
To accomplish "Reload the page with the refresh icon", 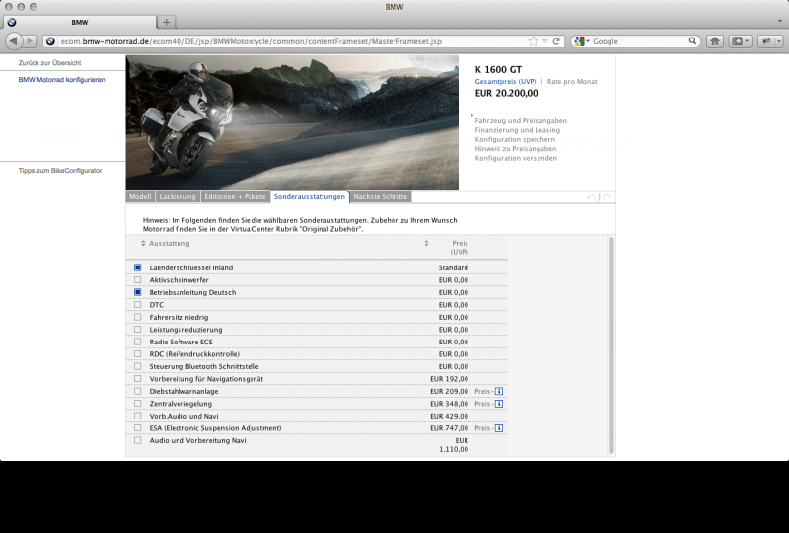I will click(556, 41).
